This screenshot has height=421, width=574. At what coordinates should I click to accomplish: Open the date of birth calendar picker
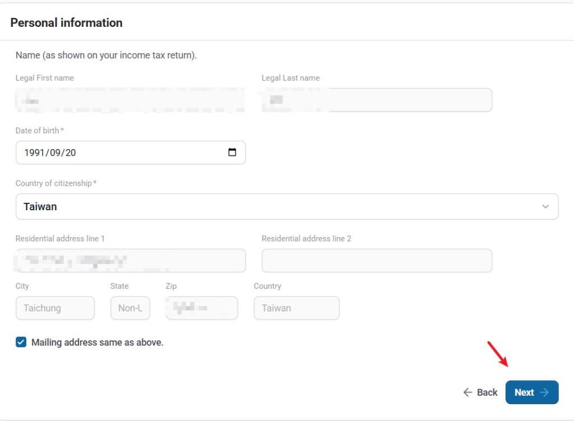[x=232, y=152]
